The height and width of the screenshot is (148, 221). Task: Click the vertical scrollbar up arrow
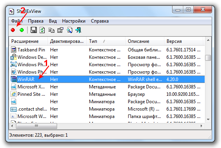coord(208,40)
